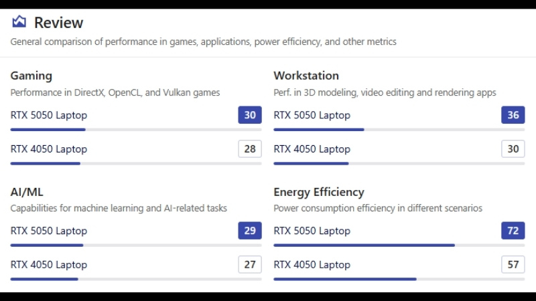Select the Workstation section heading

pos(306,76)
